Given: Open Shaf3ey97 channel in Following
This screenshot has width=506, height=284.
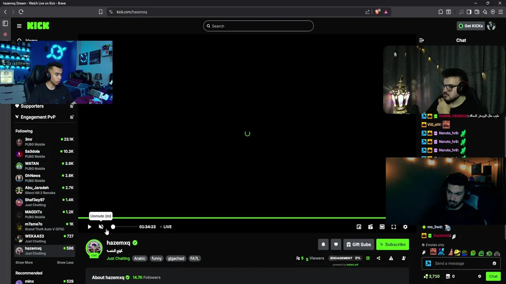Looking at the screenshot, I should point(44,202).
